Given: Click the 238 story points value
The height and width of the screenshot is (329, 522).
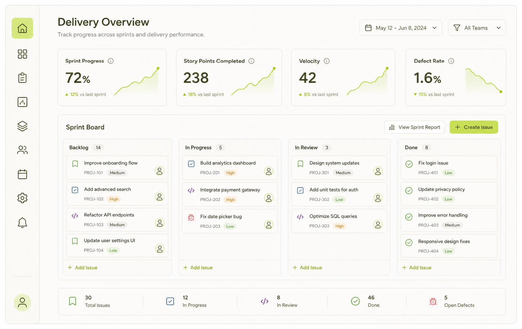Looking at the screenshot, I should point(196,78).
